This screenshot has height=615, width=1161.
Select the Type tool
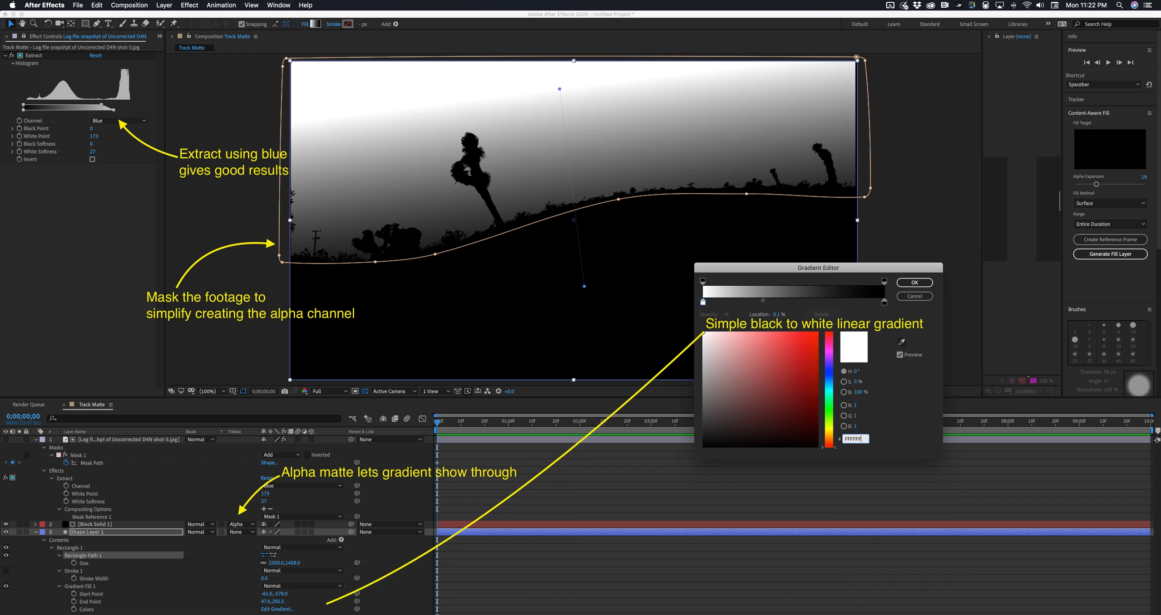[108, 24]
